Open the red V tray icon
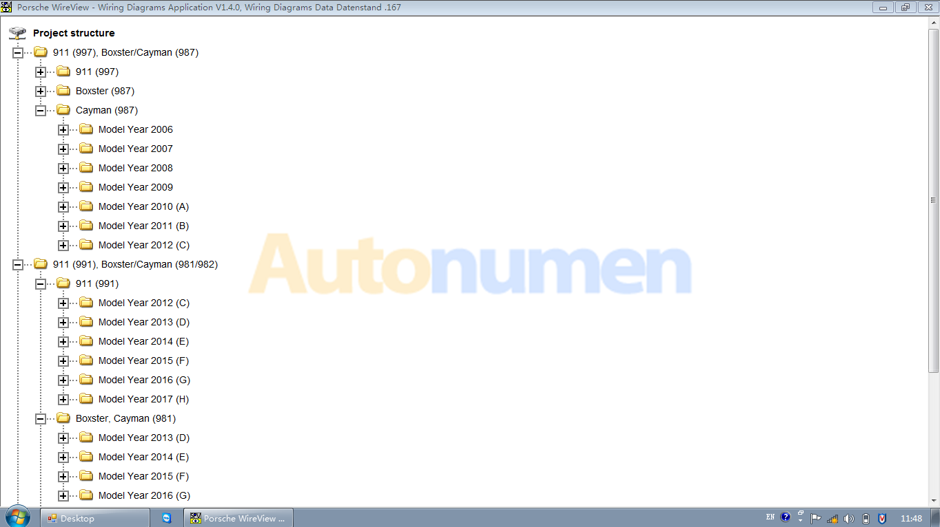This screenshot has height=527, width=940. click(882, 519)
